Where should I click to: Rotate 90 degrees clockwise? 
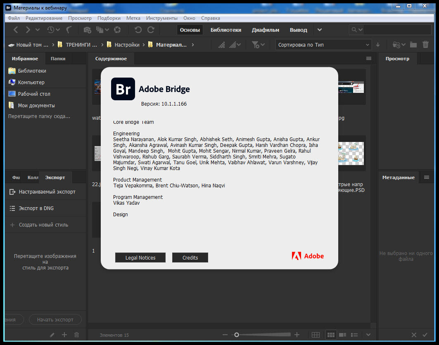[151, 30]
